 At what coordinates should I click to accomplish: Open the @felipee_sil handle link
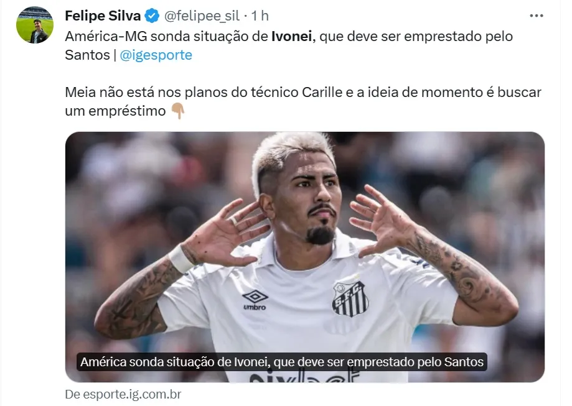pos(202,16)
